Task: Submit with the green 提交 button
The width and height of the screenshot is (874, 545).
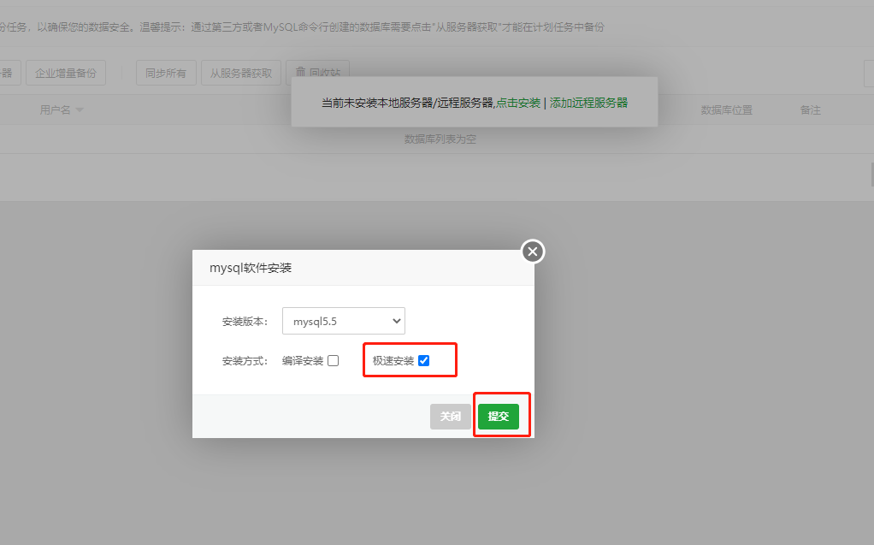Action: 498,417
